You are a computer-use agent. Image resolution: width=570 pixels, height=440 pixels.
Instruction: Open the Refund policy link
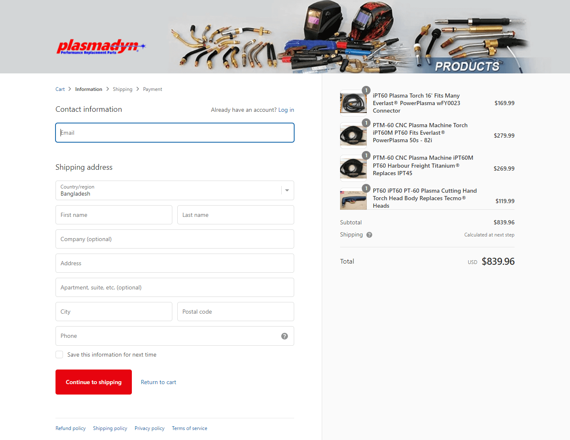[x=71, y=428]
